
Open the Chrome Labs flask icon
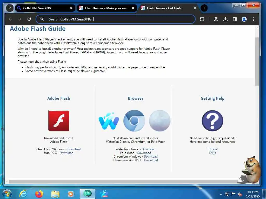point(216,19)
